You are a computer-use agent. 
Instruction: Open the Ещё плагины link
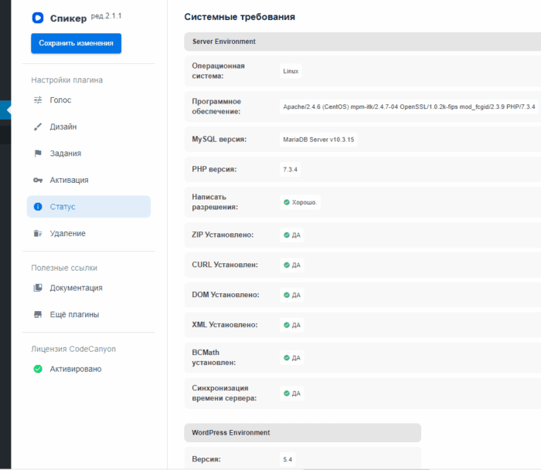click(74, 315)
